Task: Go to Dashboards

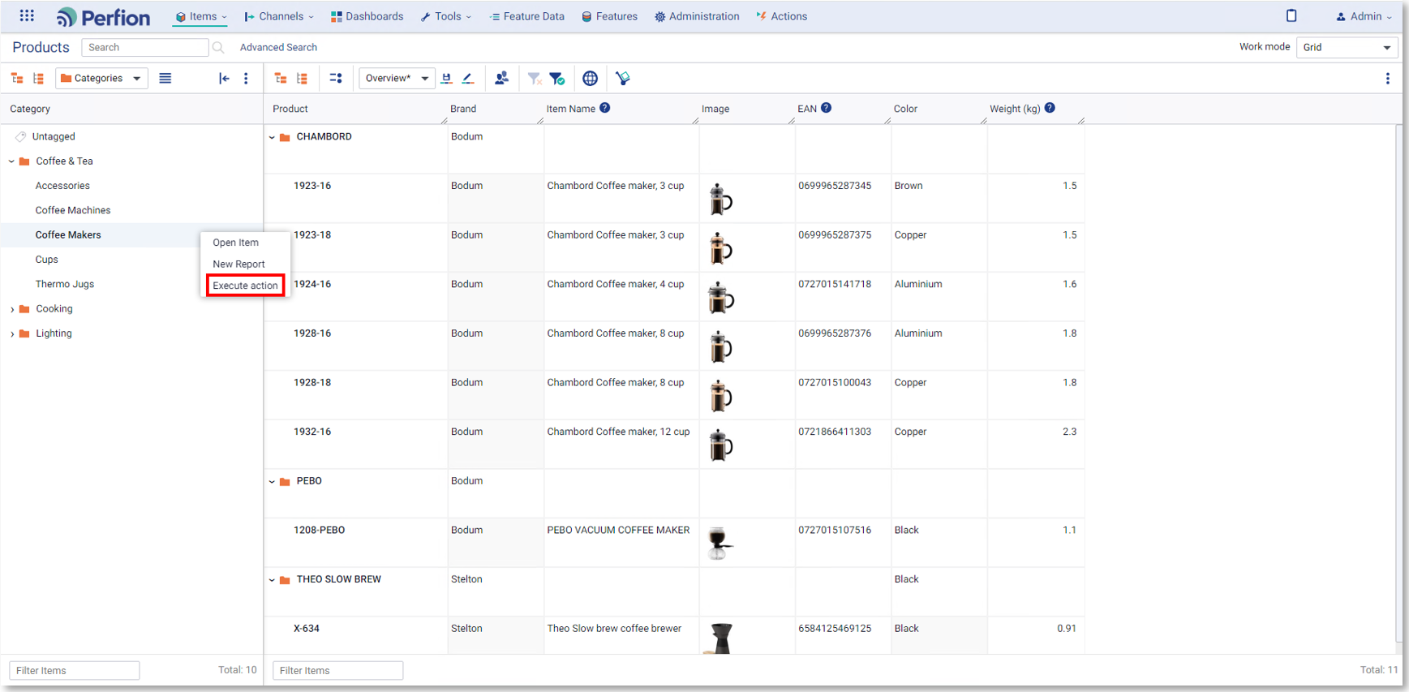Action: (367, 16)
